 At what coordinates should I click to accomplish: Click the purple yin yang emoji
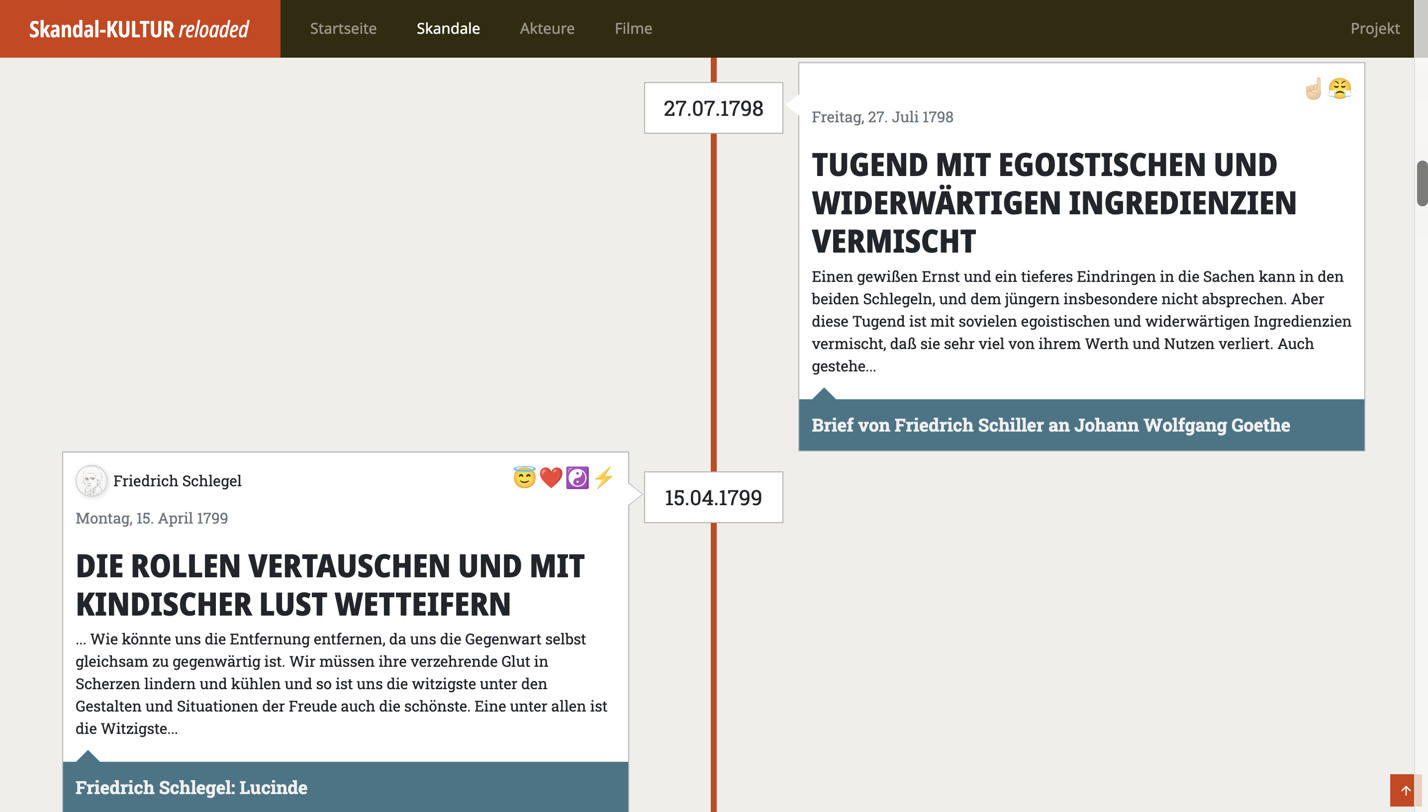click(x=577, y=478)
